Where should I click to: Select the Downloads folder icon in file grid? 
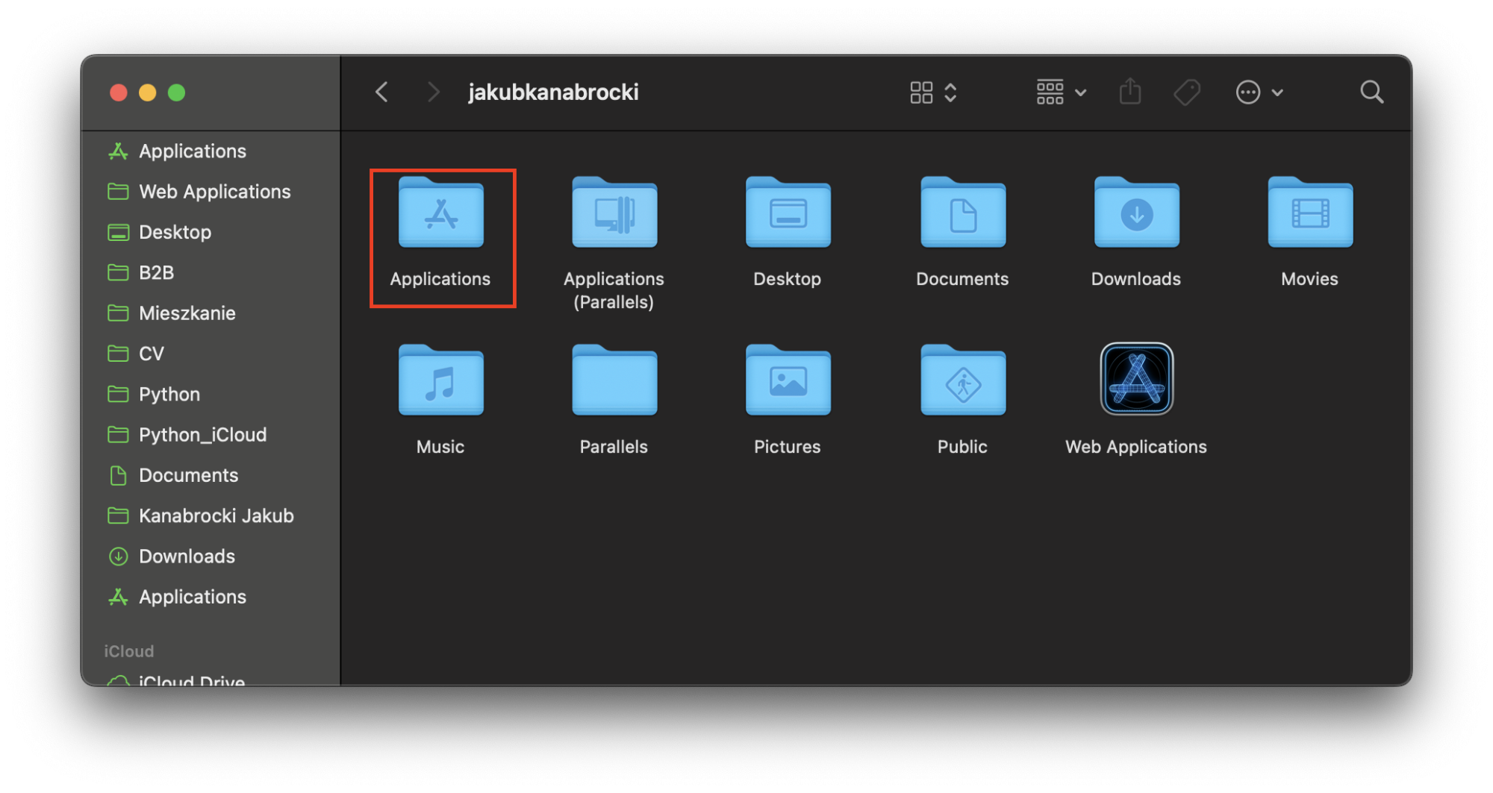pos(1137,213)
